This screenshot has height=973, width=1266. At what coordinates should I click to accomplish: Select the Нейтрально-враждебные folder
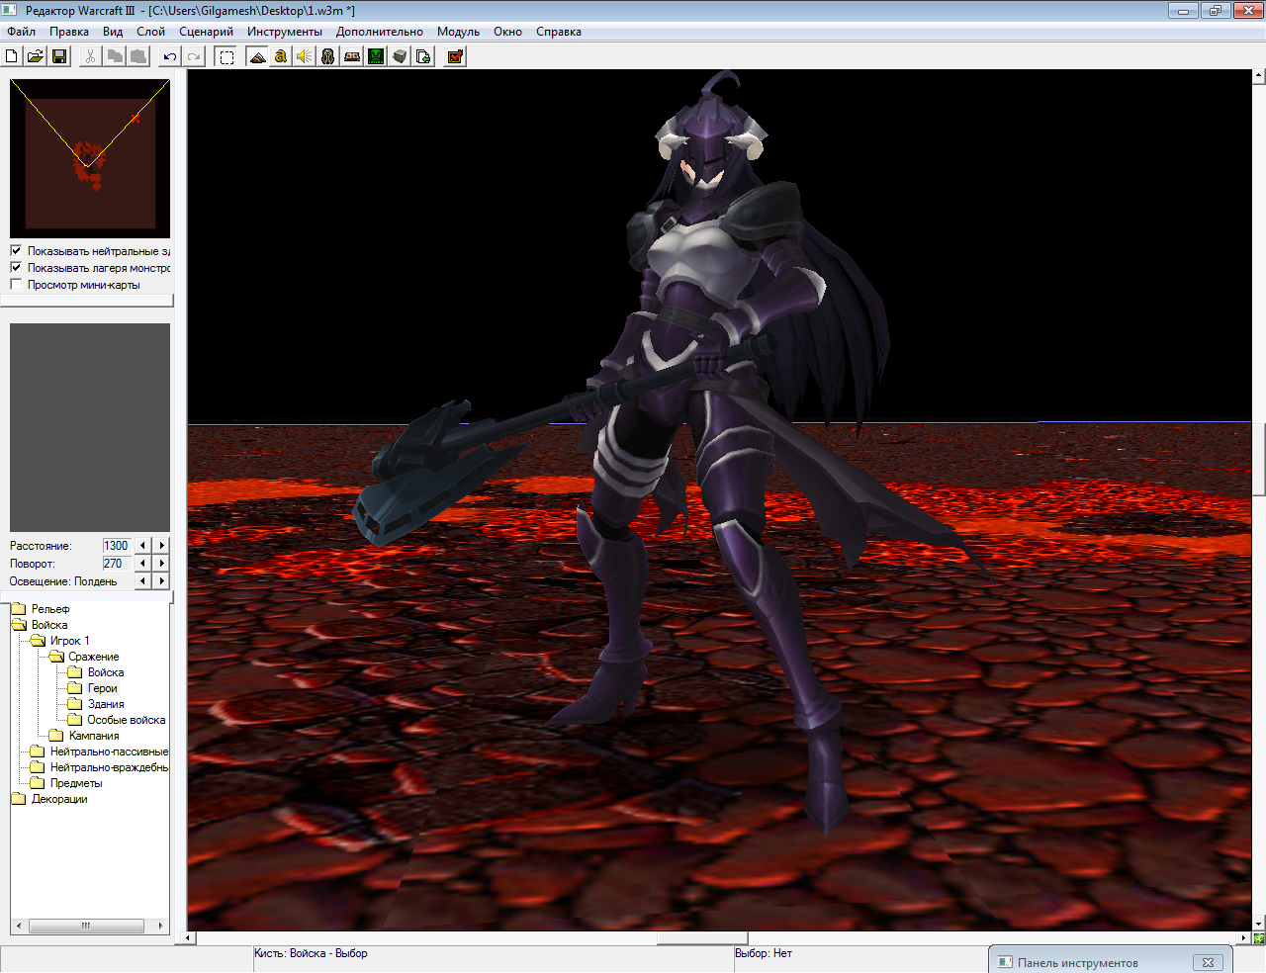[109, 767]
